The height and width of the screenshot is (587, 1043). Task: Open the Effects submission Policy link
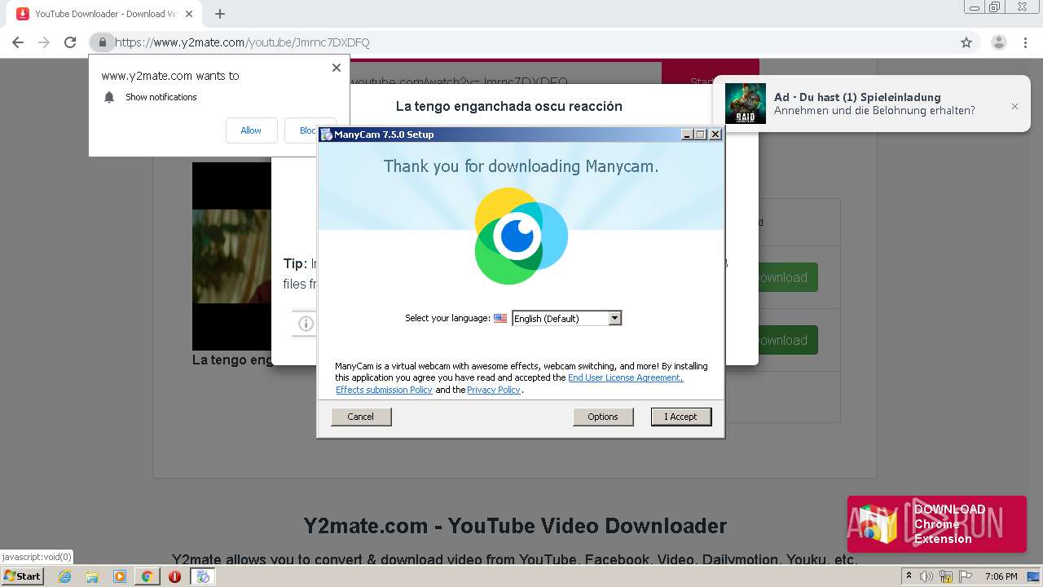point(384,391)
